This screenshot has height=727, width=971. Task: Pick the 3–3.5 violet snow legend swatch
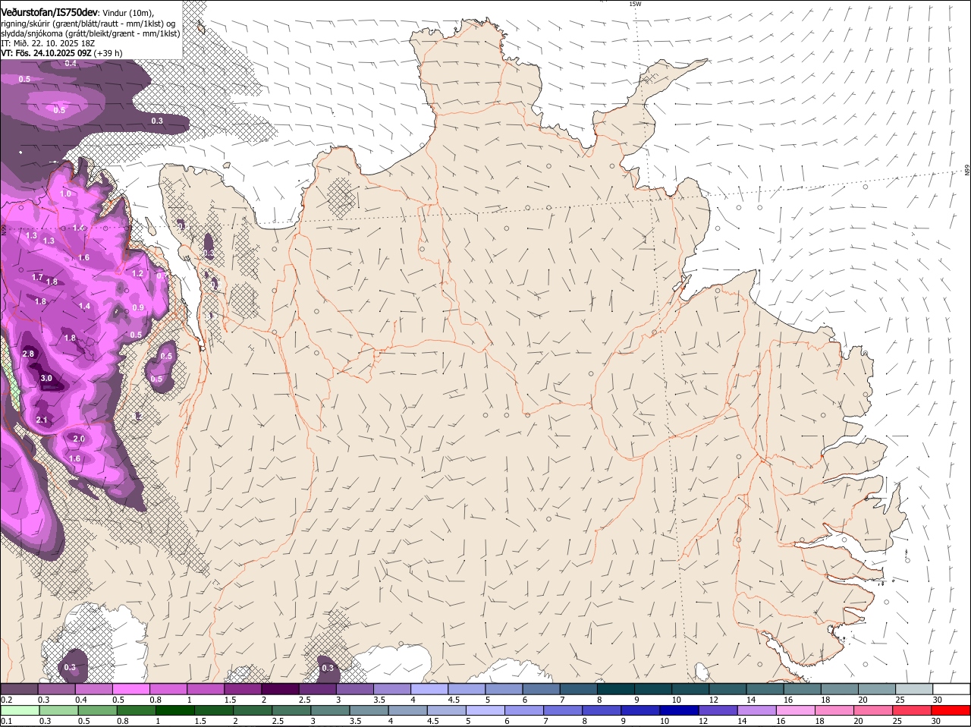pyautogui.click(x=356, y=688)
